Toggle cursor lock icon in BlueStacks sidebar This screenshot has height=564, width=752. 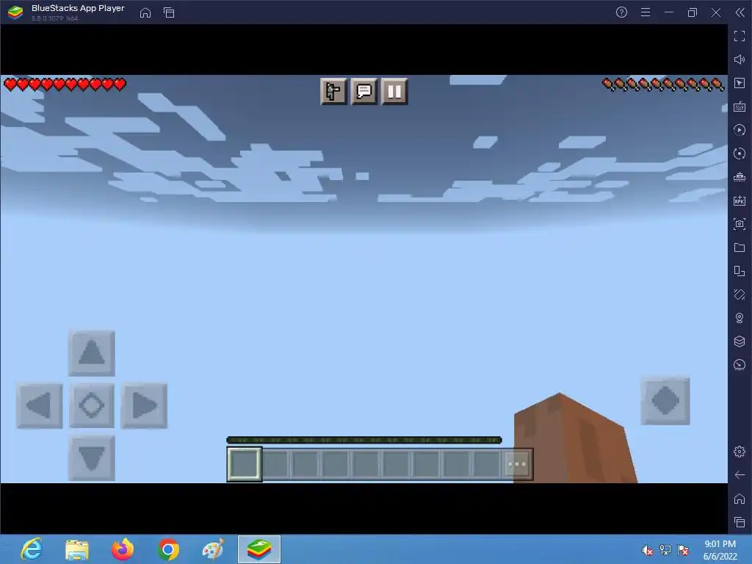click(740, 83)
